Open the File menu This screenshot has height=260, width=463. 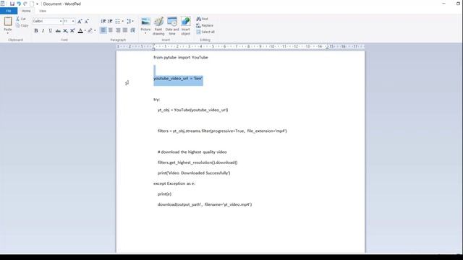click(x=9, y=11)
